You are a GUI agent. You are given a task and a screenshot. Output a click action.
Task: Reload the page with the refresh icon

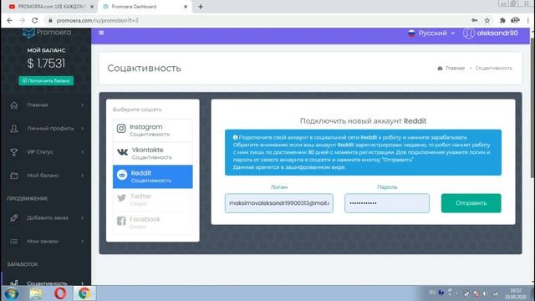[x=35, y=20]
